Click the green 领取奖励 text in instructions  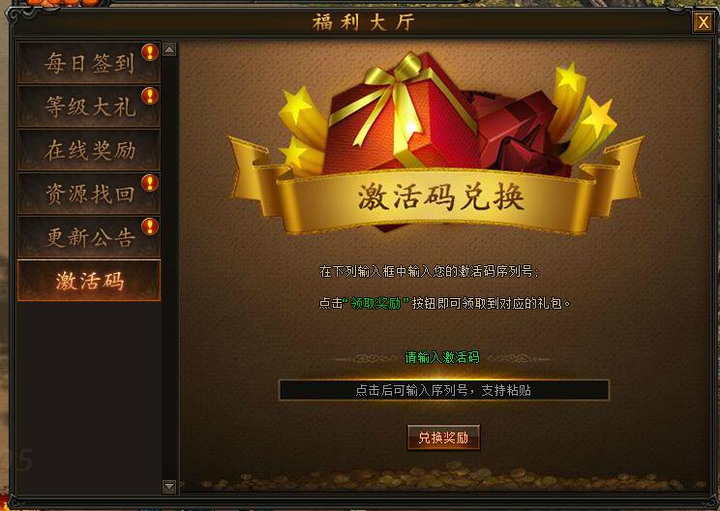(x=375, y=304)
